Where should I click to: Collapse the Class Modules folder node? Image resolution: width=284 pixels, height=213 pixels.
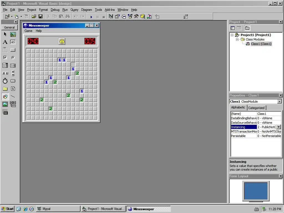(x=237, y=39)
